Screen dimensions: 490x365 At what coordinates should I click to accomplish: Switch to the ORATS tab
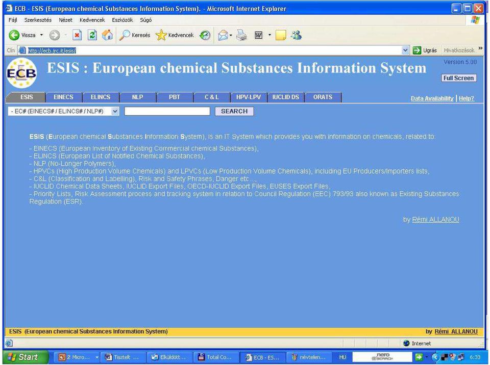(323, 97)
